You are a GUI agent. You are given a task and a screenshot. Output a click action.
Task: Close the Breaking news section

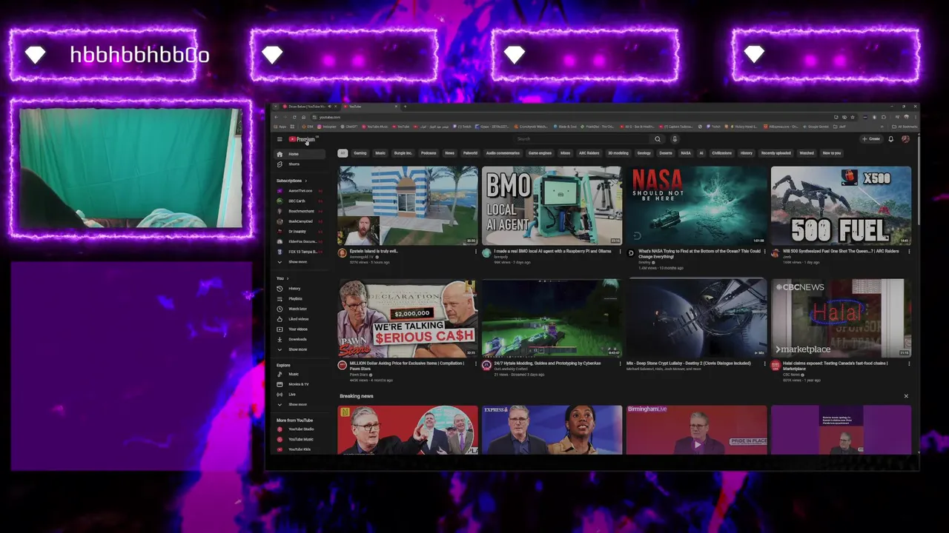(x=906, y=396)
